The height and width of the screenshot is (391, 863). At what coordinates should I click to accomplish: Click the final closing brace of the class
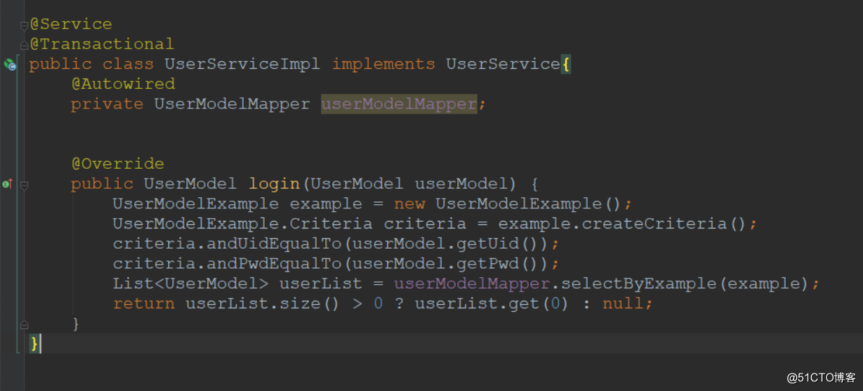[x=34, y=344]
